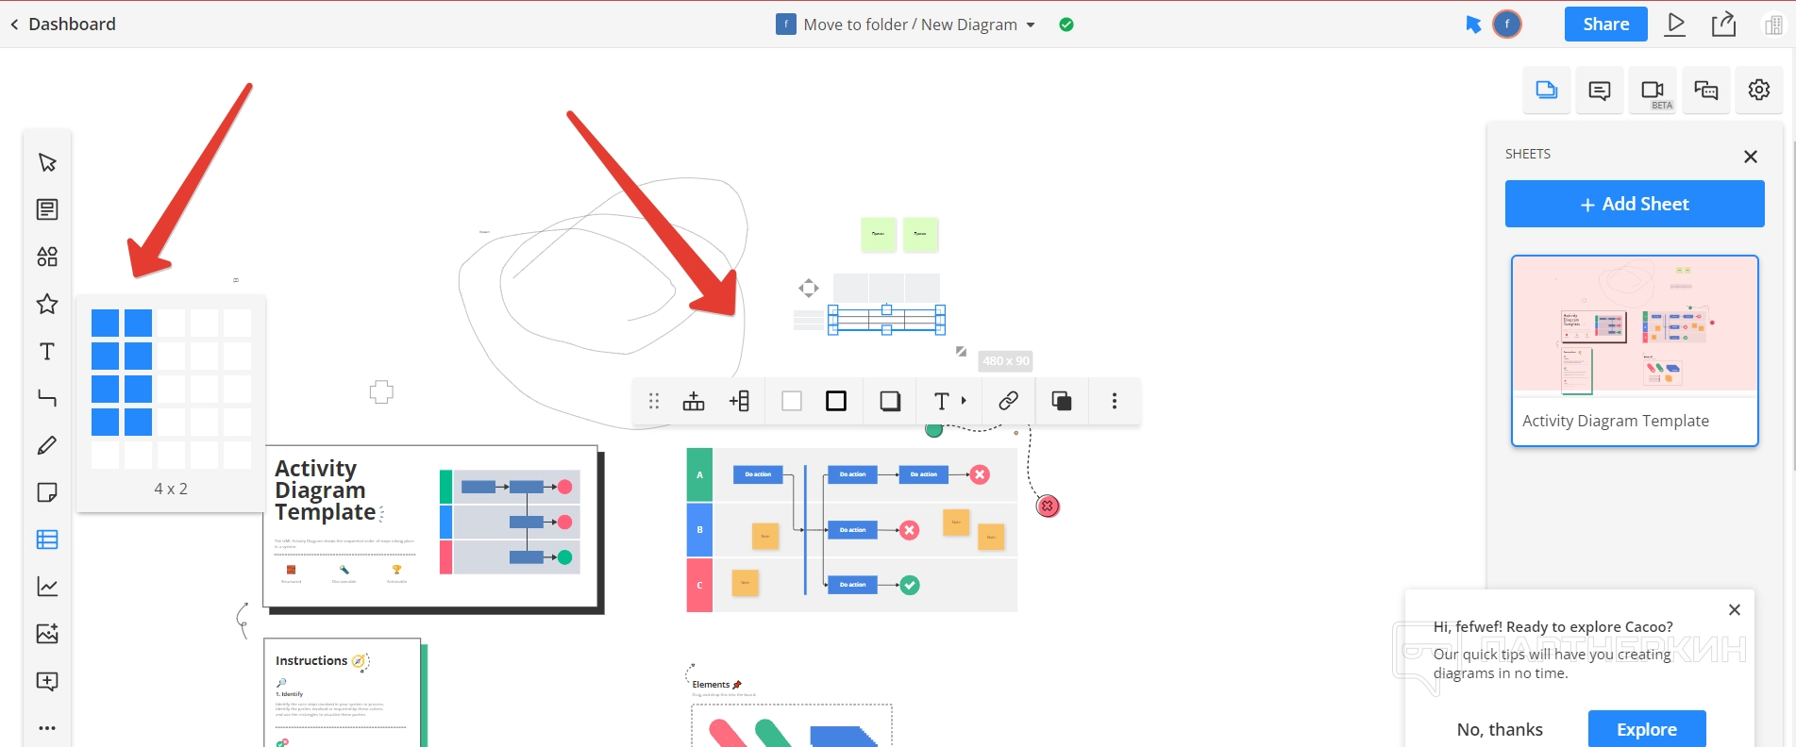The image size is (1796, 747).
Task: Select the chart tool
Action: tap(47, 587)
